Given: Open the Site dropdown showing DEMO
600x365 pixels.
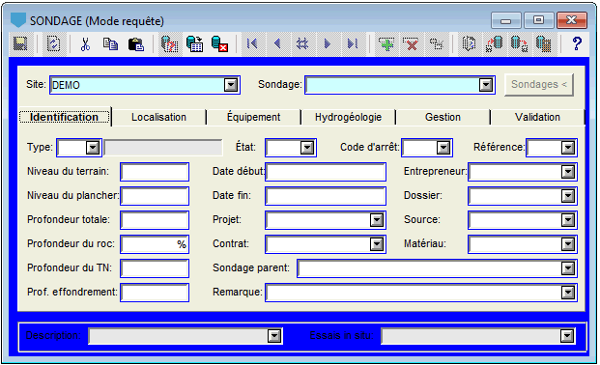Looking at the screenshot, I should pyautogui.click(x=231, y=85).
